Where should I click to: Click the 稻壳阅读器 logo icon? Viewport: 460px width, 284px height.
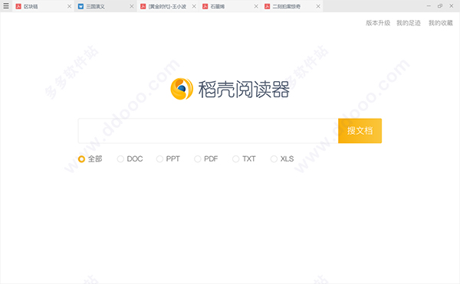pyautogui.click(x=182, y=89)
